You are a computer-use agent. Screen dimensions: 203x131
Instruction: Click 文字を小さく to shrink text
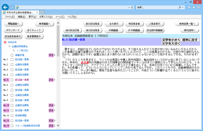point(171,40)
